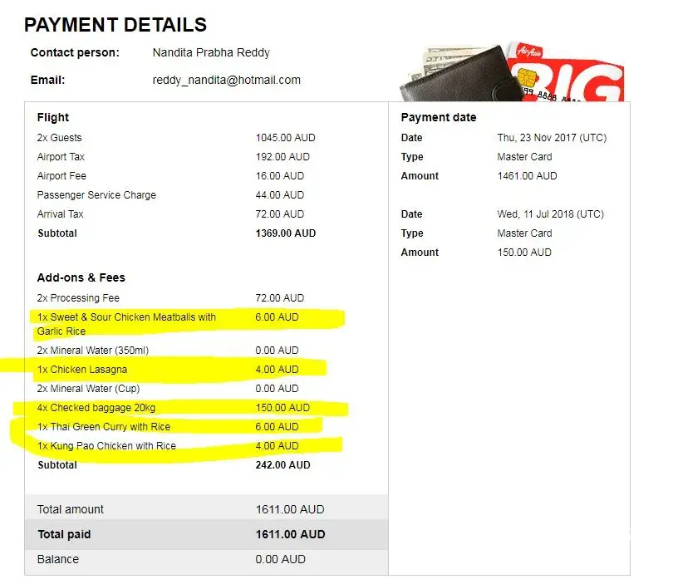Select the Thu, 23 Nov 2017 payment date
The width and height of the screenshot is (673, 579).
(551, 138)
